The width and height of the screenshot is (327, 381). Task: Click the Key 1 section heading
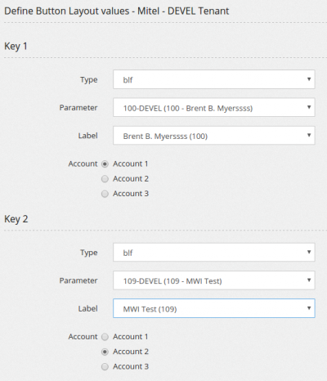point(16,46)
